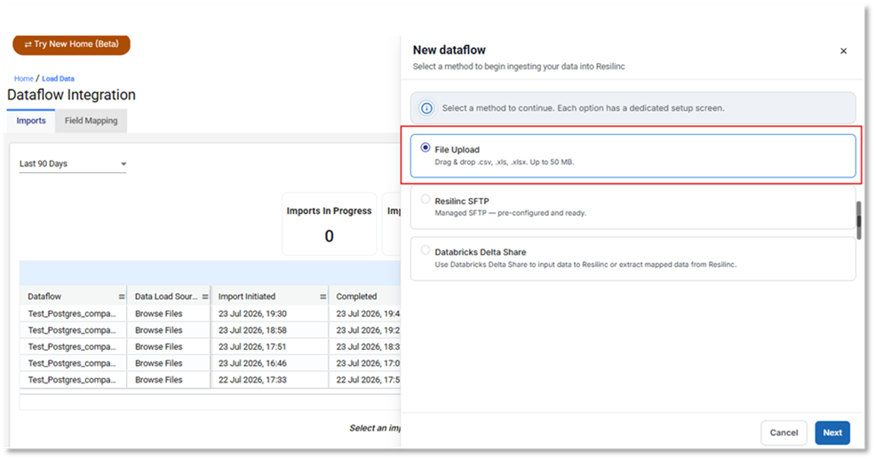
Task: Open the Load Data breadcrumb link
Action: pos(58,79)
